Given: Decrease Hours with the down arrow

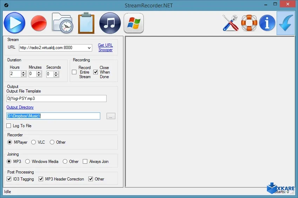Looking at the screenshot, I should [x=23, y=75].
